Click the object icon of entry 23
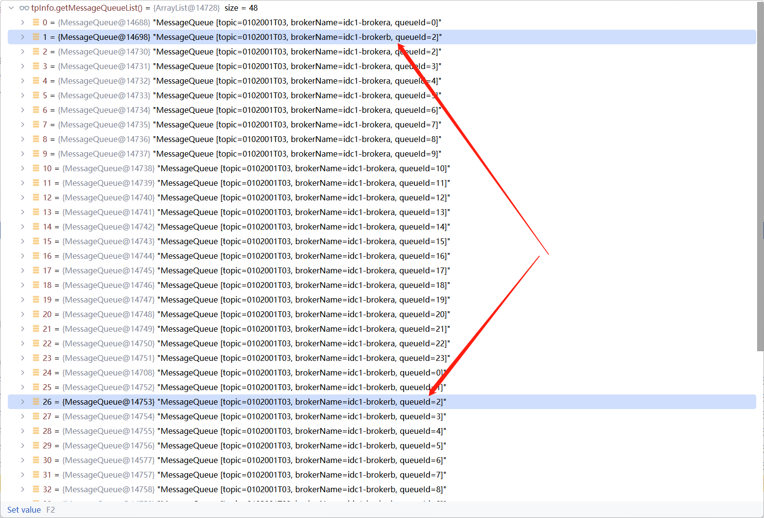 click(36, 357)
